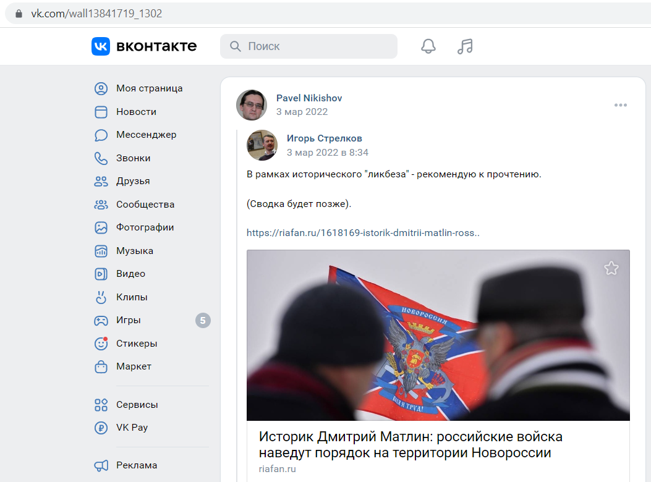Viewport: 651px width, 482px height.
Task: Click the Video play icon in sidebar
Action: click(101, 274)
